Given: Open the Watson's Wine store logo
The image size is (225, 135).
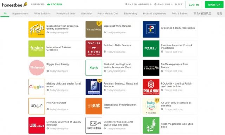Looking at the screenshot, I should pos(94,29).
